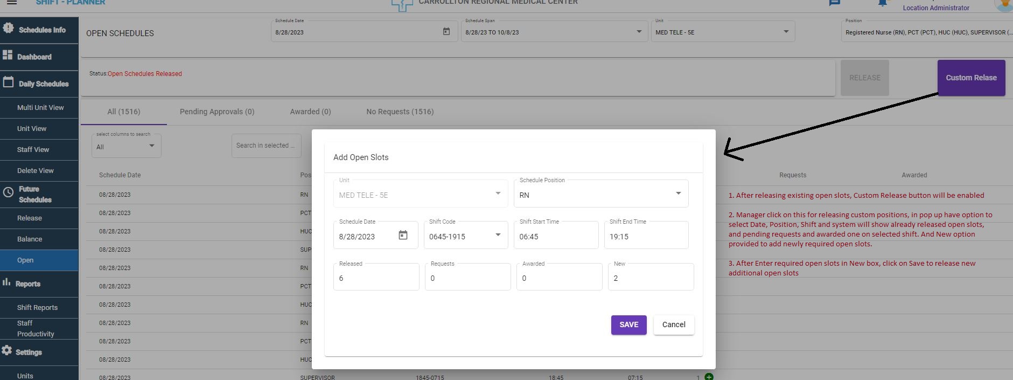
Task: Open calendar picker in dialog Schedule Date
Action: point(403,235)
